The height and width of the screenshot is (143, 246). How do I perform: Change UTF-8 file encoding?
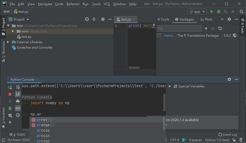click(x=175, y=140)
